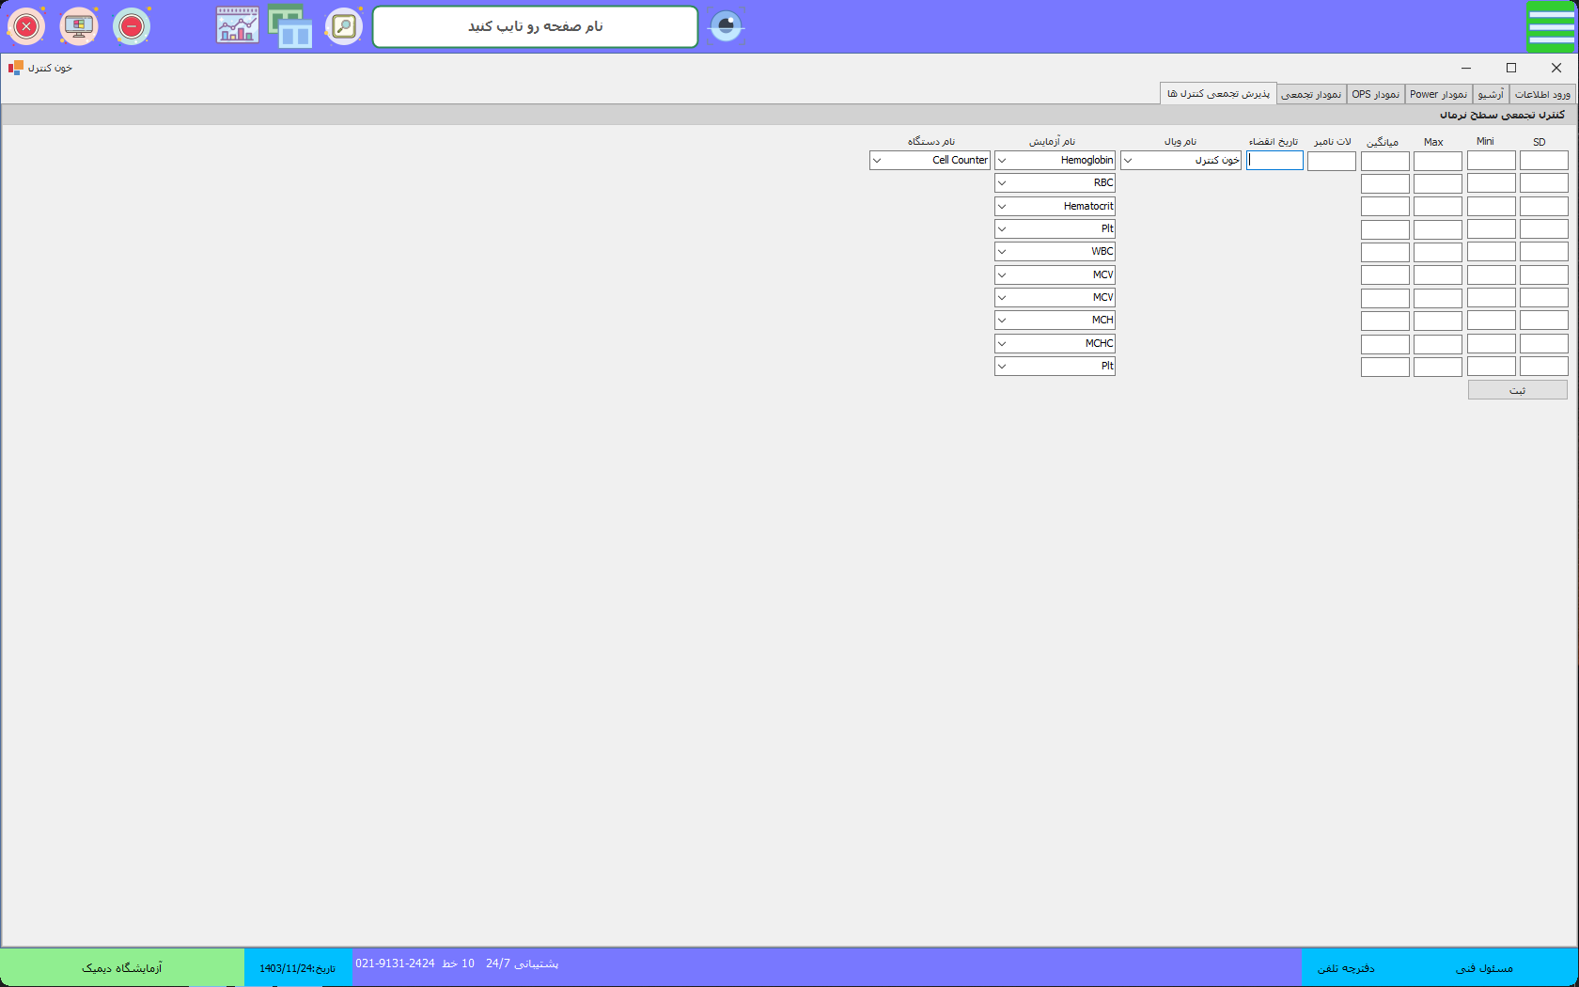The height and width of the screenshot is (987, 1579).
Task: Click the Max field in Hematocrit row
Action: (1438, 206)
